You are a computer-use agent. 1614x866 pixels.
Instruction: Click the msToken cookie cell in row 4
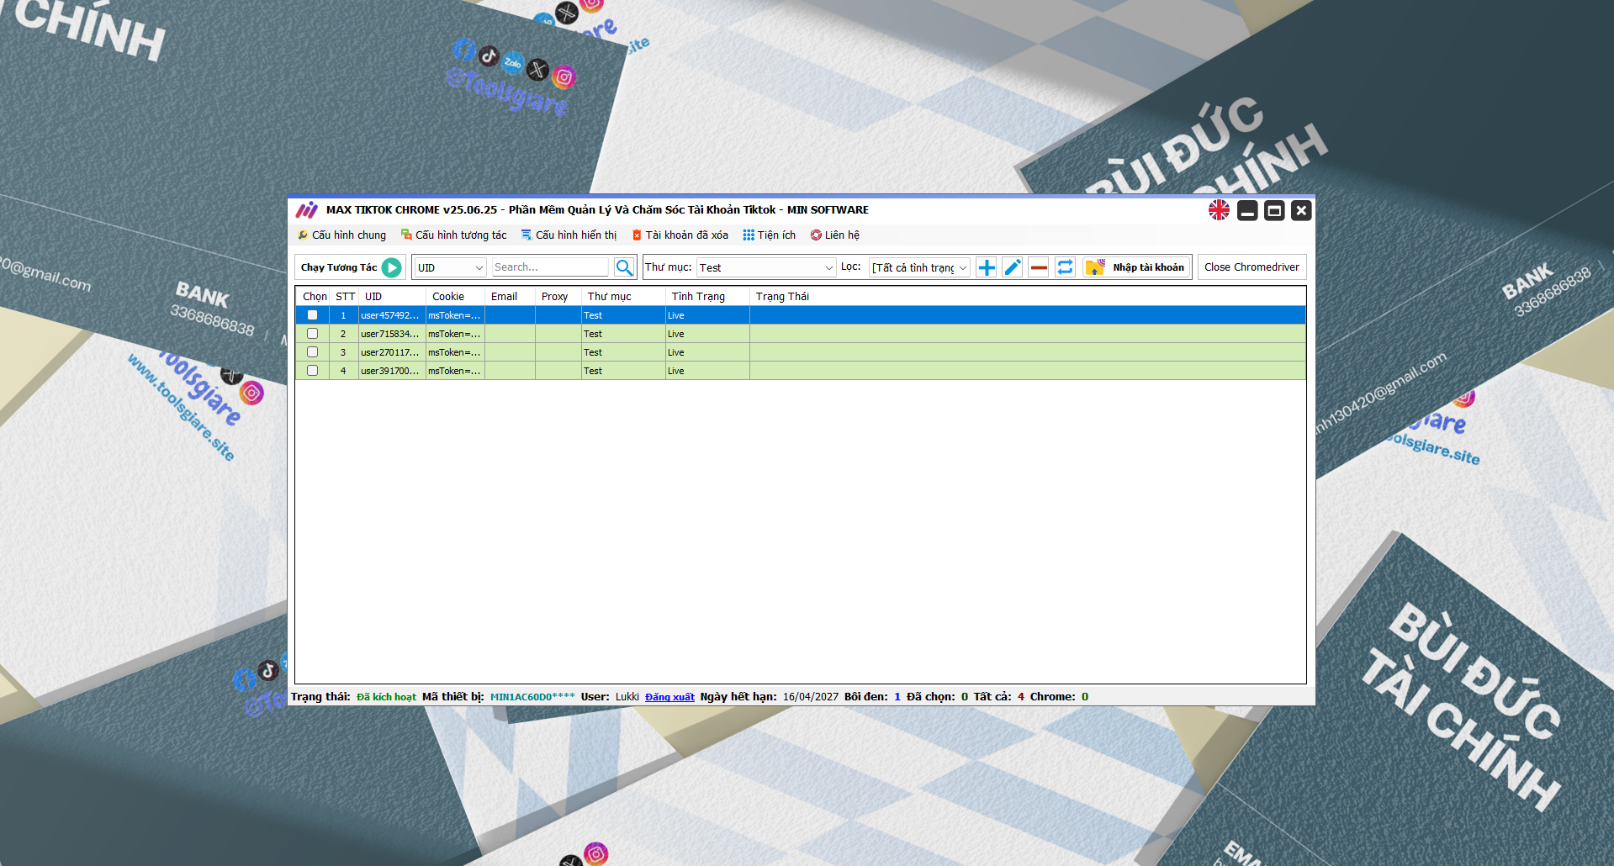(x=455, y=371)
